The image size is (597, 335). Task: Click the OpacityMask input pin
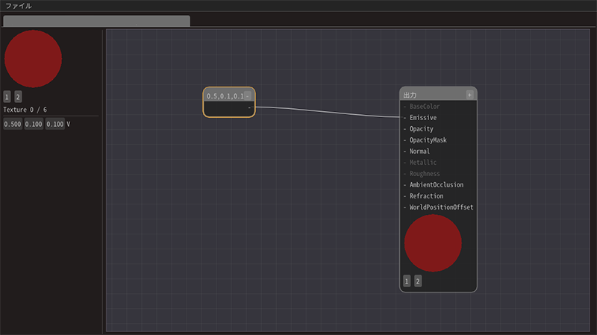(405, 140)
